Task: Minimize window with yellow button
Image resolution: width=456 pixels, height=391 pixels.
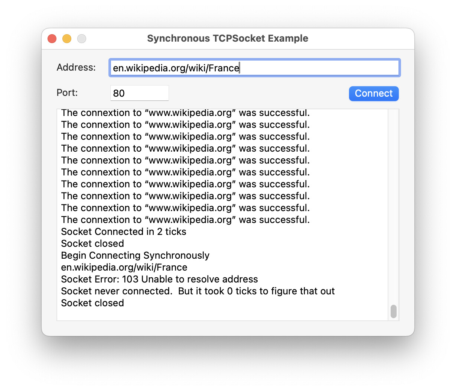Action: coord(67,39)
